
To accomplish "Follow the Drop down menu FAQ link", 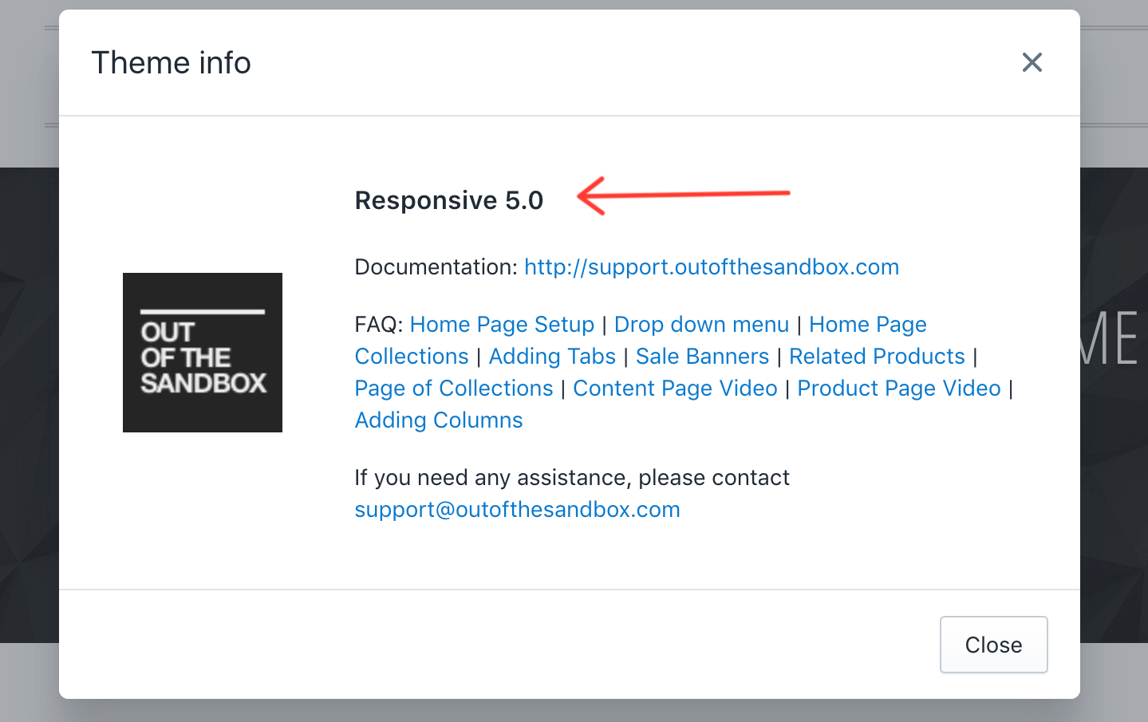I will [701, 325].
